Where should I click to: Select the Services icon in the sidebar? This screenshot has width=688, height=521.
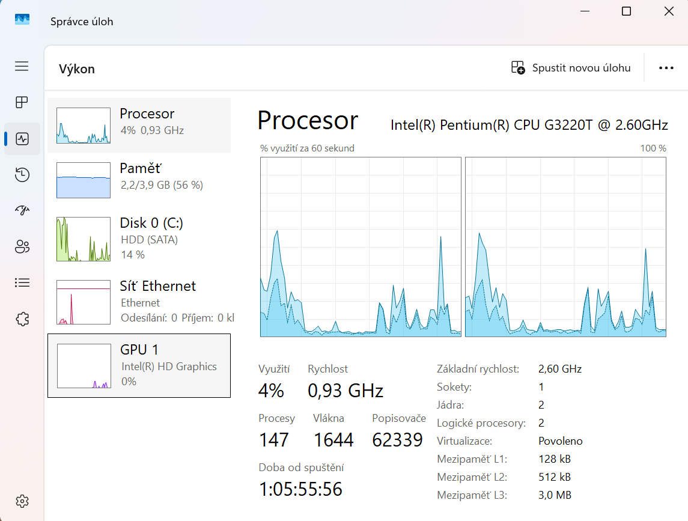[x=22, y=319]
